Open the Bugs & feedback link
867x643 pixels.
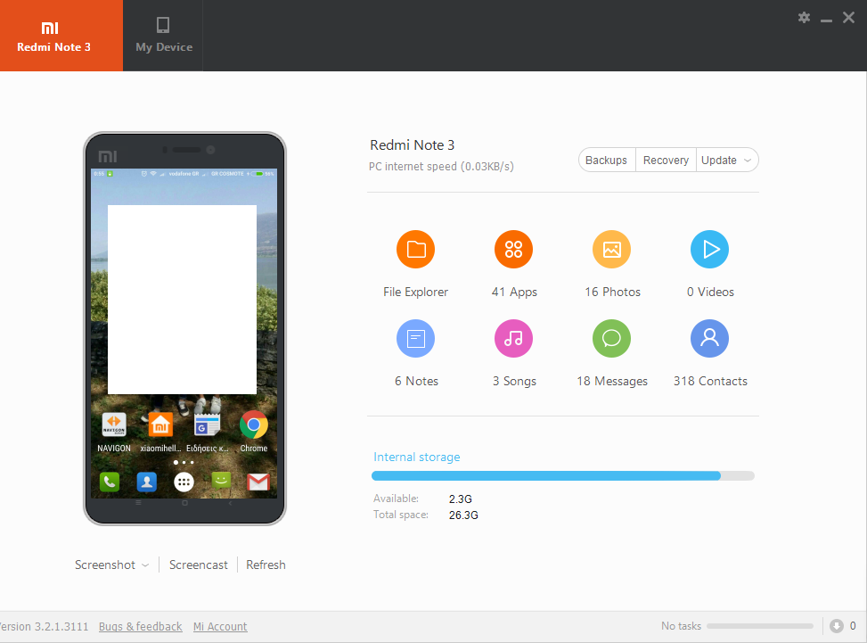[x=141, y=626]
